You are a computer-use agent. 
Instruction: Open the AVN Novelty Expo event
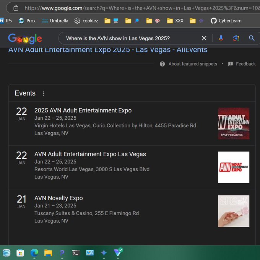(58, 198)
